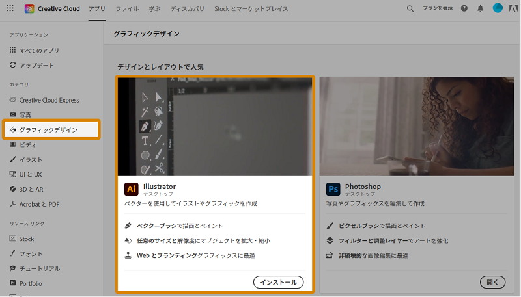Go to the ディスカバリ tab
Image resolution: width=521 pixels, height=297 pixels.
[x=188, y=9]
